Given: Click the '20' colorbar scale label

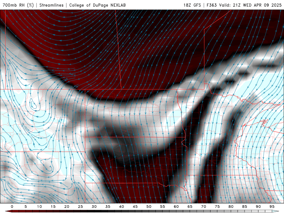Looking at the screenshot, I should coord(67,207).
